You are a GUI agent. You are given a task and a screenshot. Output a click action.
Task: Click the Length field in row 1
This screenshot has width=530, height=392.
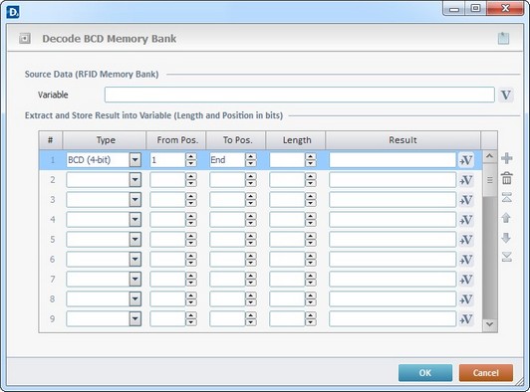287,160
